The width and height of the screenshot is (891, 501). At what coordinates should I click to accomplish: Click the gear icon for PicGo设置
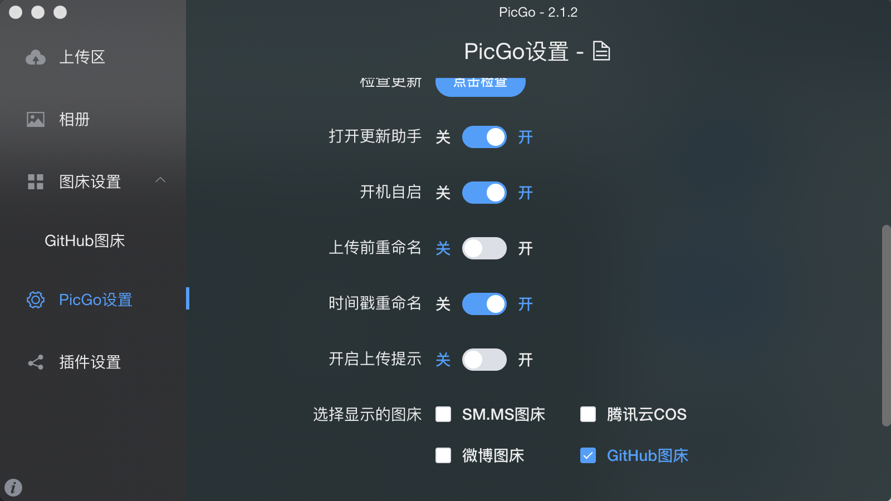pyautogui.click(x=36, y=299)
